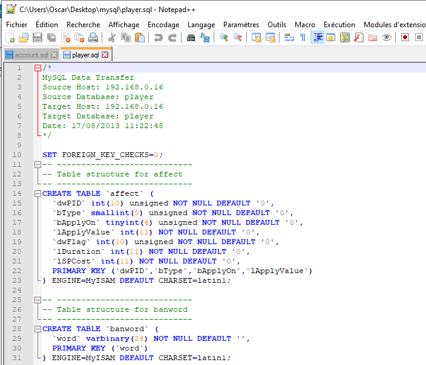426x365 pixels.
Task: Click the 'Target Database: player' line
Action: [x=98, y=116]
